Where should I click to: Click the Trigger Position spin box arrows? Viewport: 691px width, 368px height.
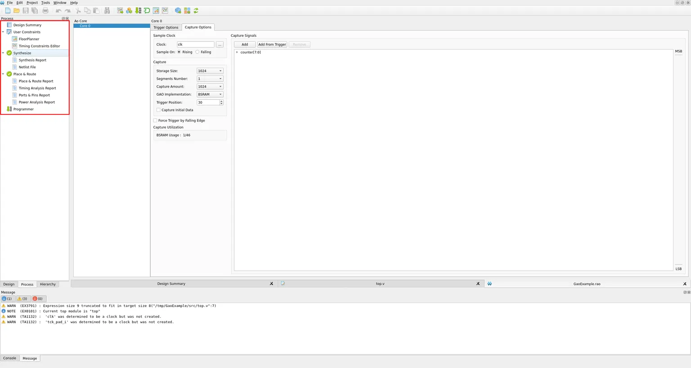(x=221, y=102)
